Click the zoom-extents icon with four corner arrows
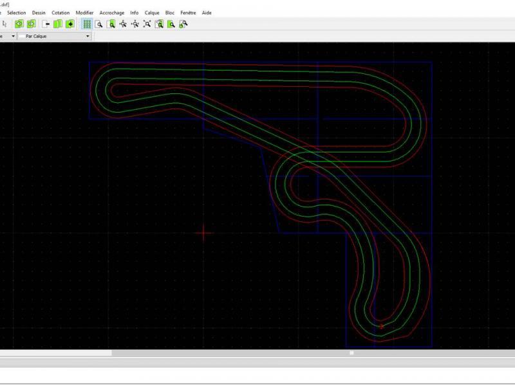The width and height of the screenshot is (515, 386). [x=147, y=24]
